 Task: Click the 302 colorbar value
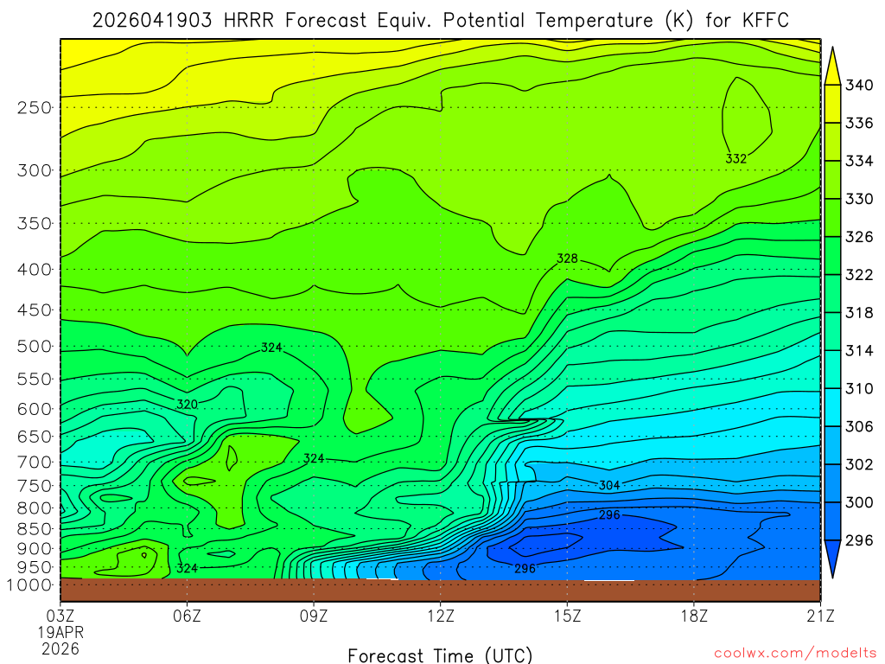[859, 464]
